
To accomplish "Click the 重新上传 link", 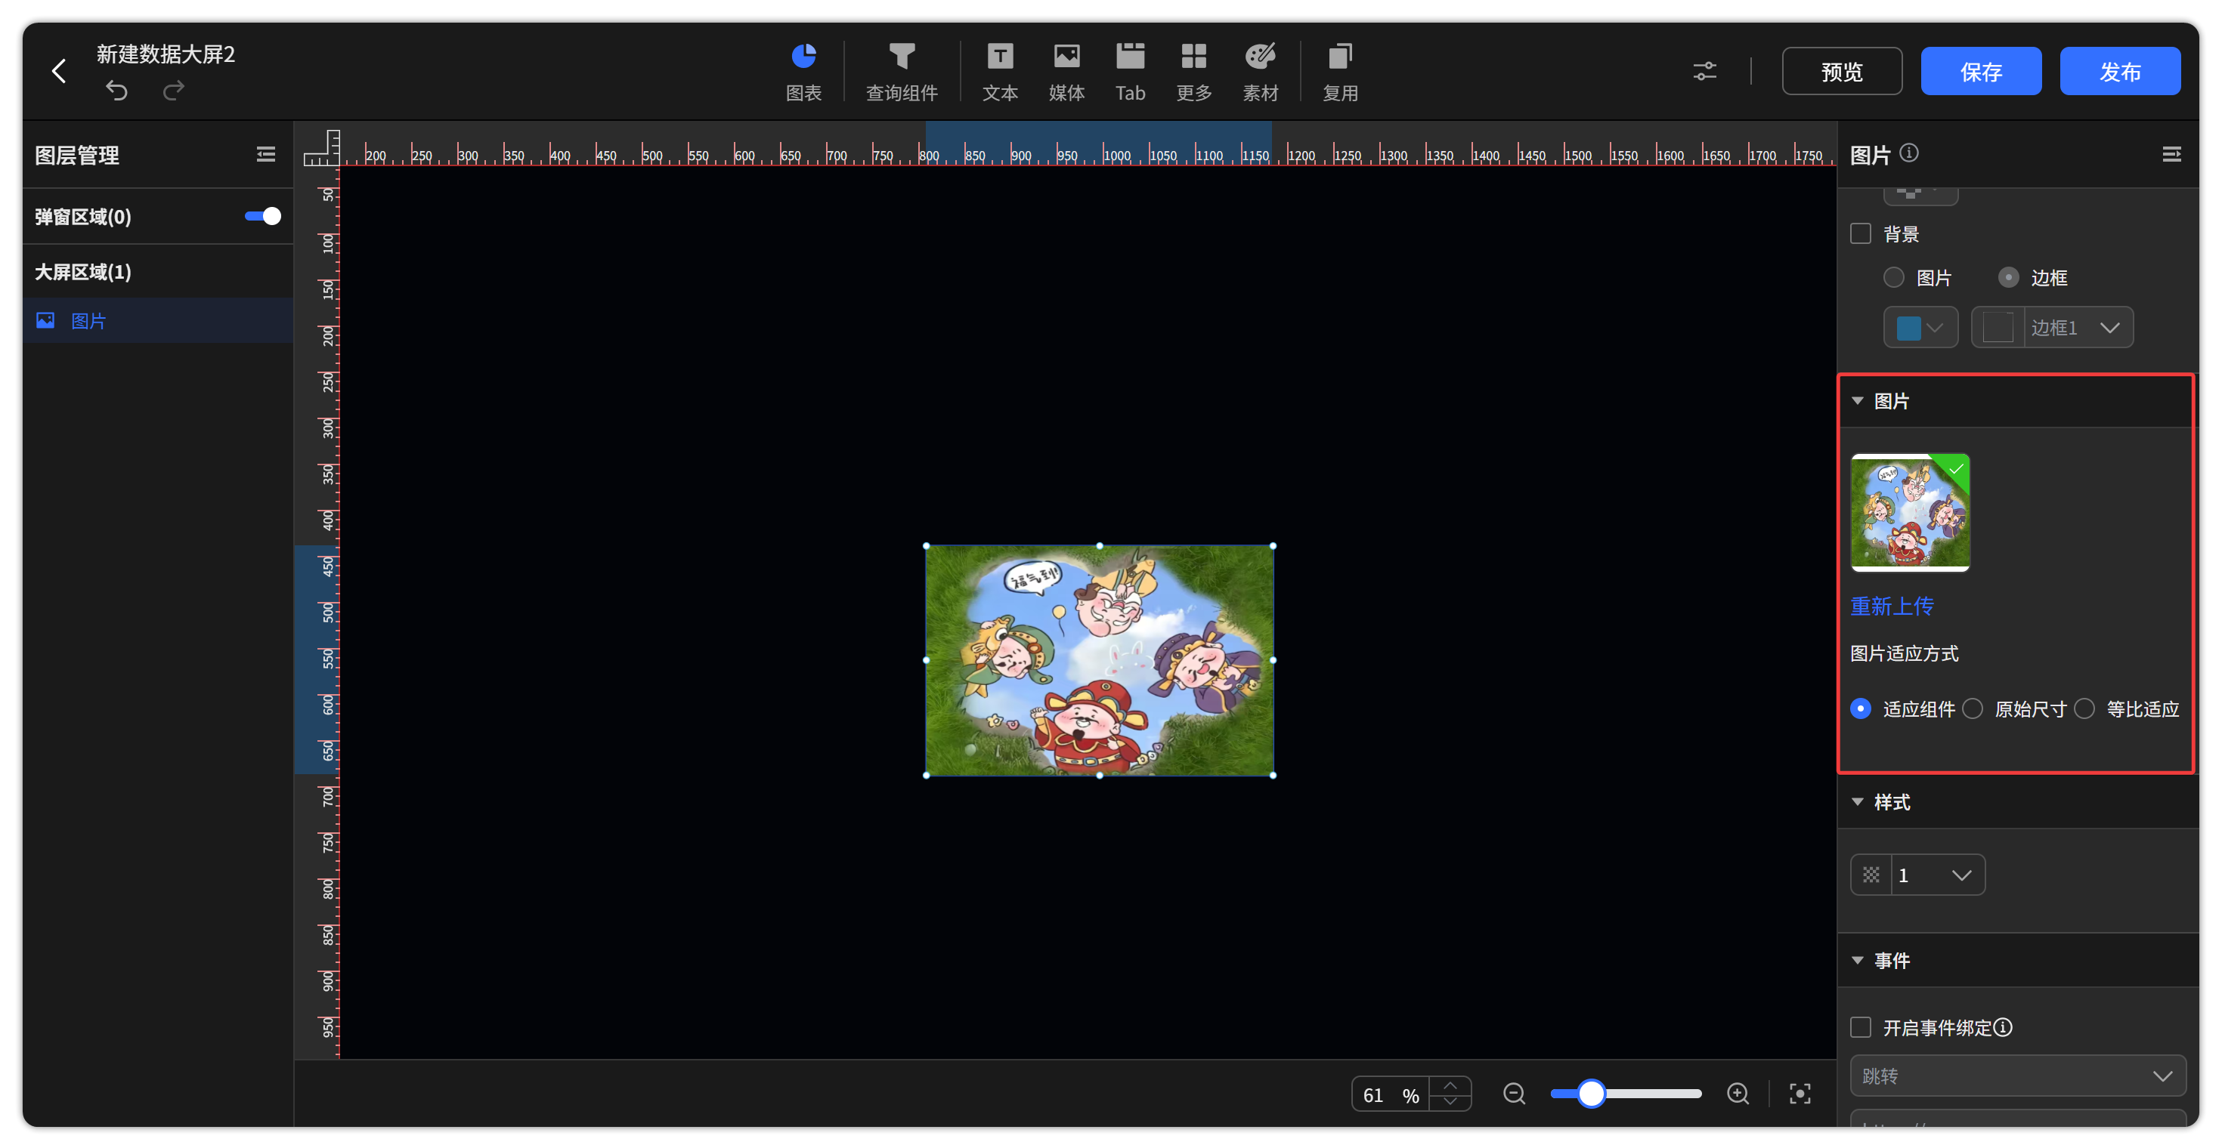I will [x=1892, y=606].
